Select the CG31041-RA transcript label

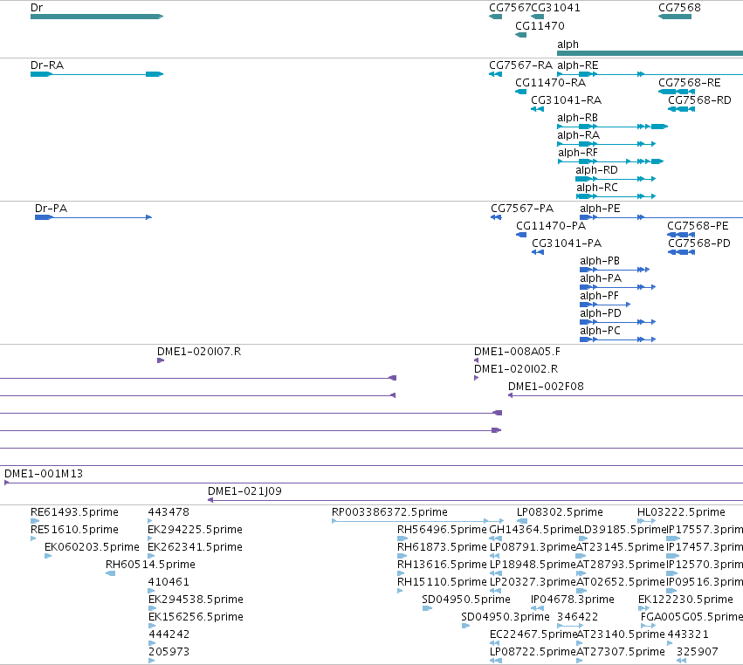click(x=567, y=100)
